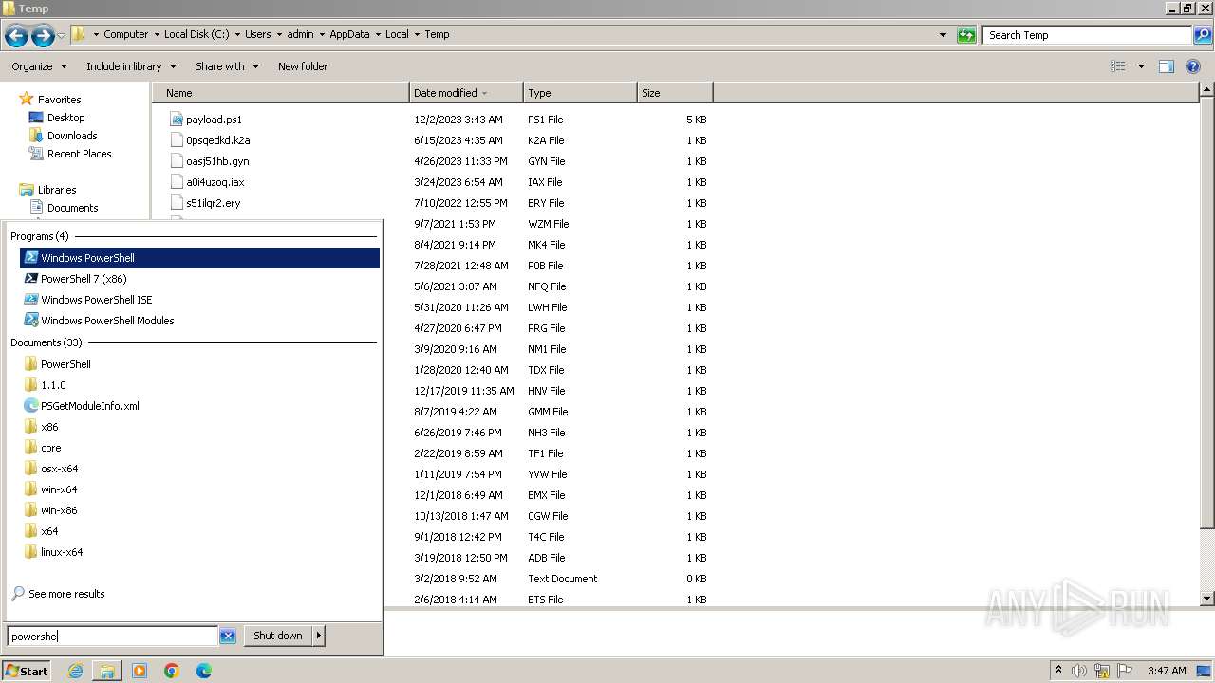Click the volume icon in system tray
Screen dimensions: 1215x683
click(1079, 671)
